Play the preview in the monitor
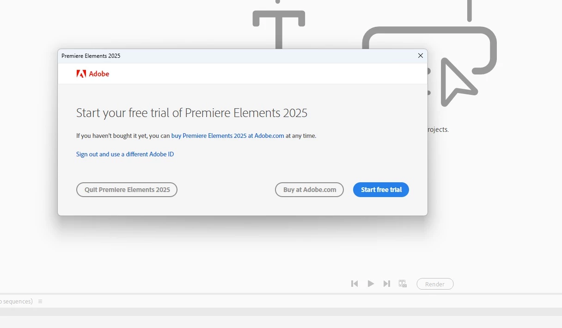The image size is (562, 328). [371, 284]
